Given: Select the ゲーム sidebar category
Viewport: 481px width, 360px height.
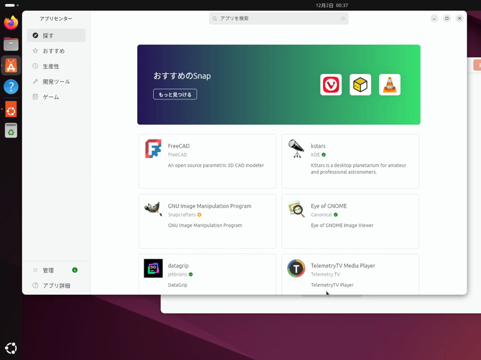Looking at the screenshot, I should (56, 97).
